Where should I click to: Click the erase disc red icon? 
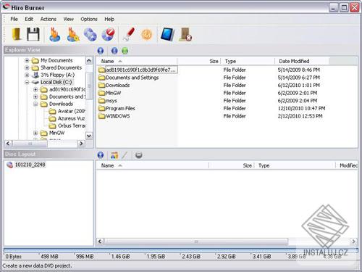pos(109,34)
